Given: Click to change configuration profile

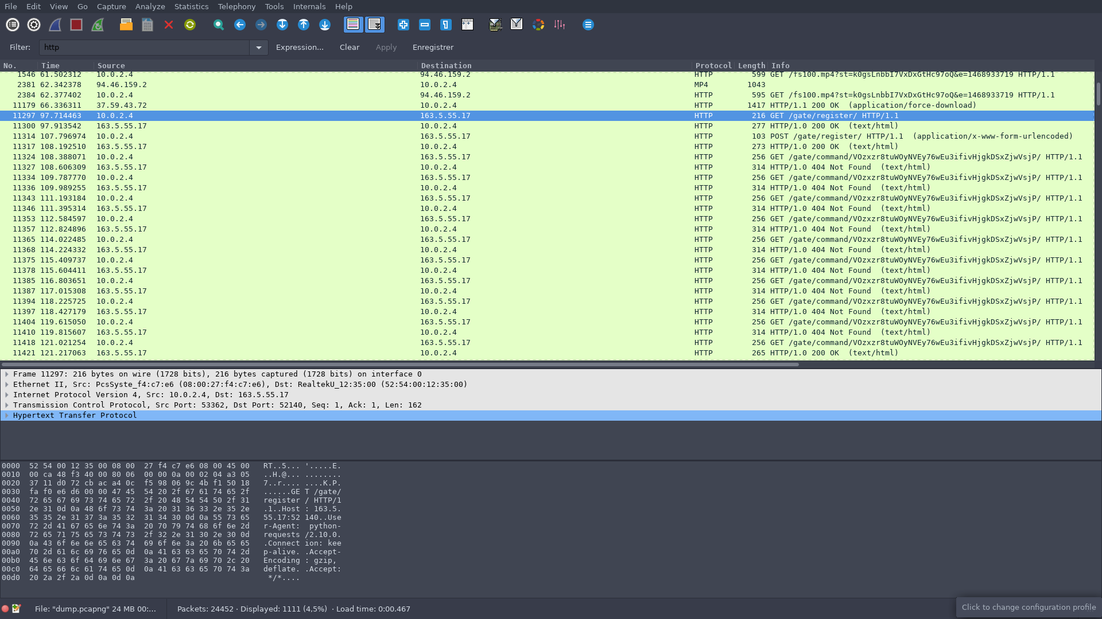Looking at the screenshot, I should (1029, 608).
